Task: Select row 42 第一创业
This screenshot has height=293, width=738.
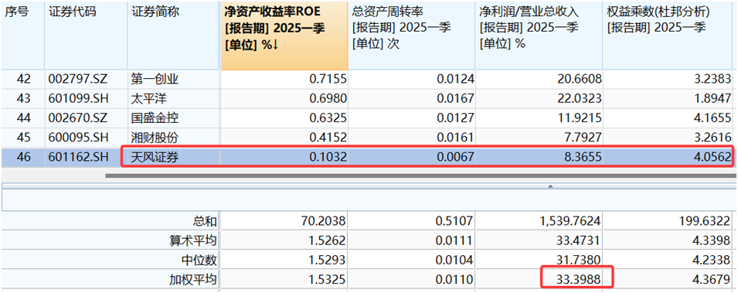Action: pyautogui.click(x=369, y=79)
